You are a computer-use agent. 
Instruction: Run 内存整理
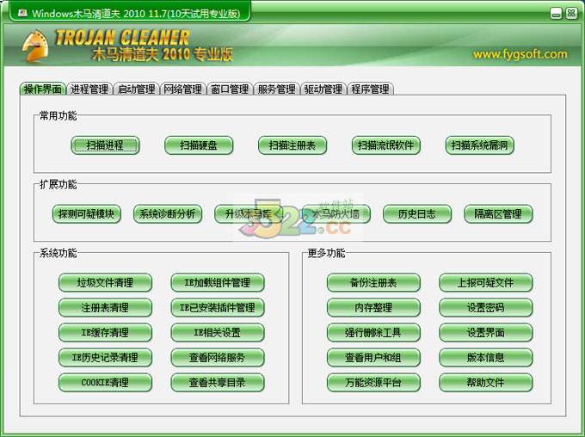pos(373,307)
